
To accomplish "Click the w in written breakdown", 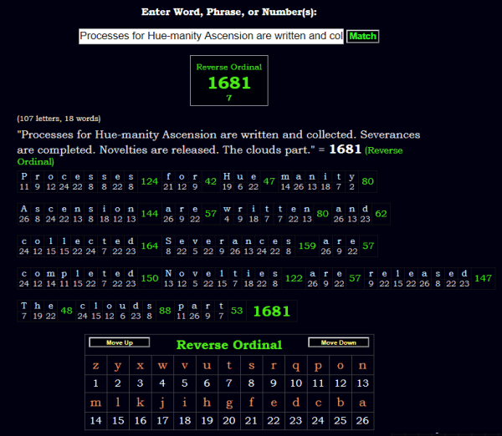I will coord(227,209).
